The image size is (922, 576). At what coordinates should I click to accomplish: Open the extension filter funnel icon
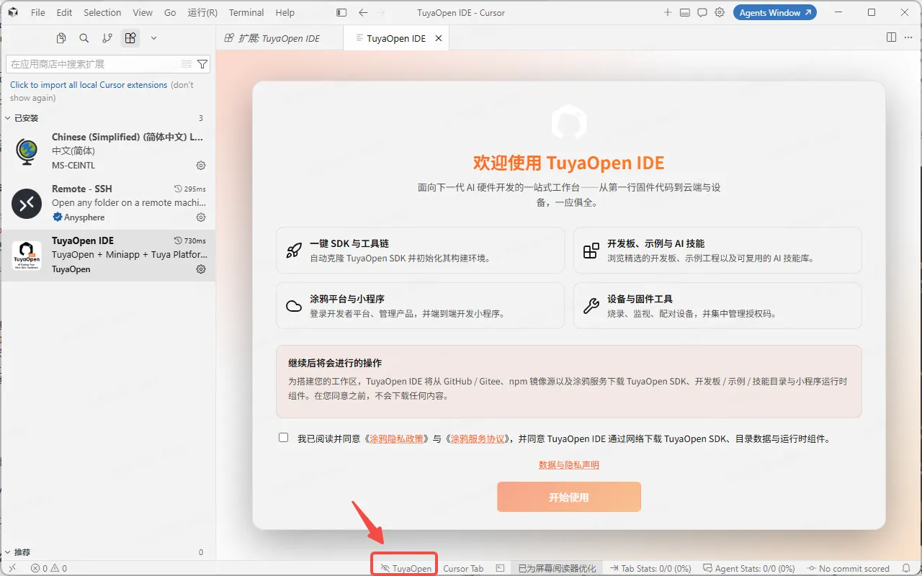[x=202, y=64]
